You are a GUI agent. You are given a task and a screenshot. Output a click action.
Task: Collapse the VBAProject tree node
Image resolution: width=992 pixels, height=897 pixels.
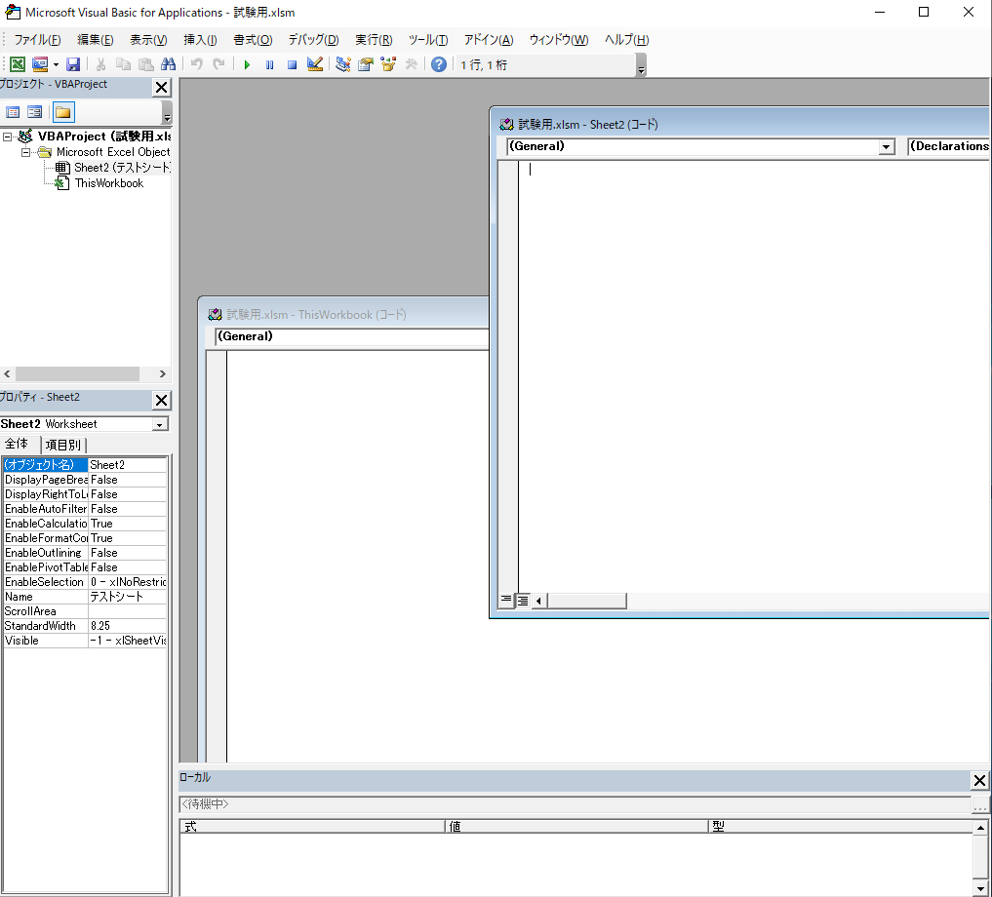(7, 136)
